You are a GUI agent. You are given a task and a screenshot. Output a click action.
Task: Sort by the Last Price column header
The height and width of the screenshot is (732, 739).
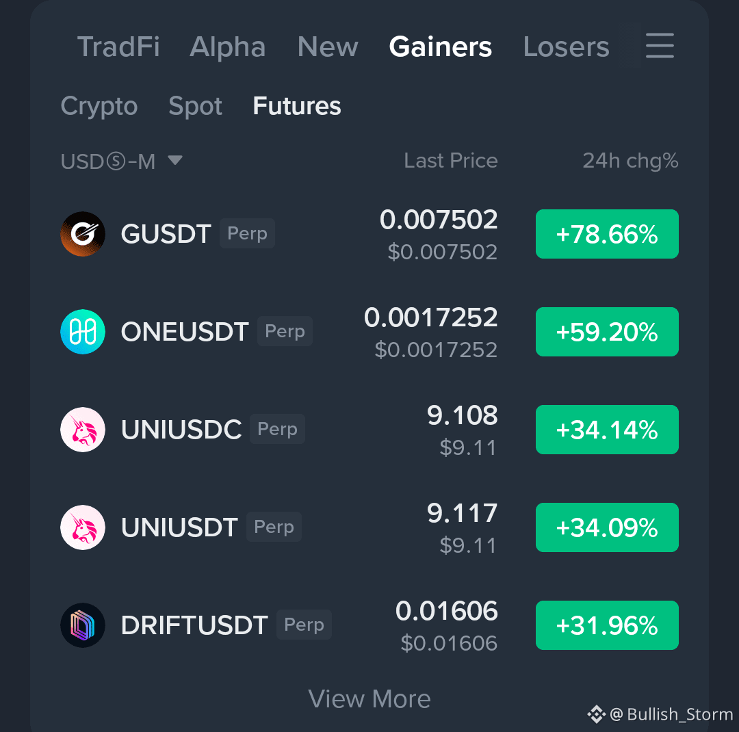point(450,161)
